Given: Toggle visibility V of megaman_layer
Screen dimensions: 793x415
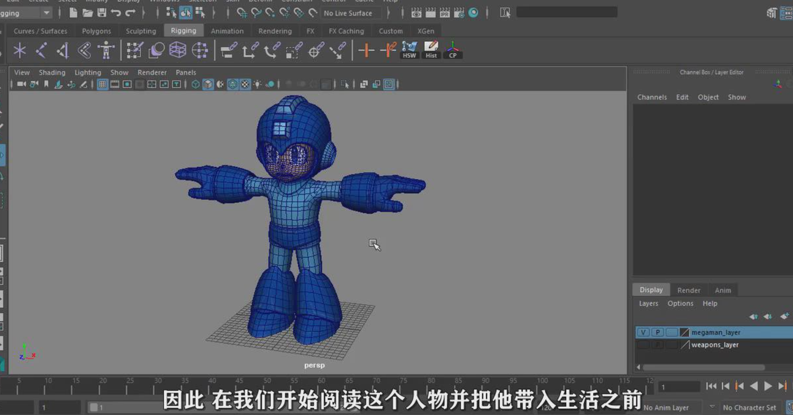Looking at the screenshot, I should pos(643,332).
